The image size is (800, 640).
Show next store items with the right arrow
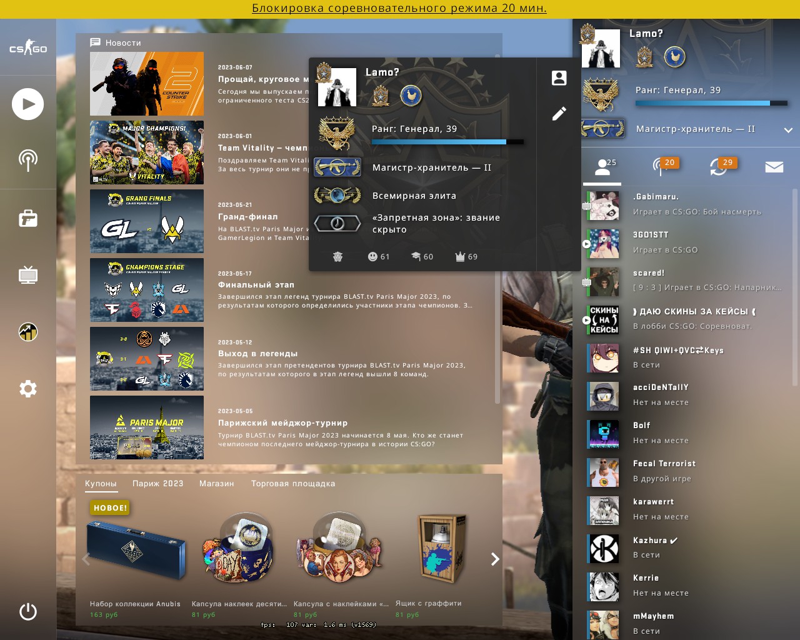[x=495, y=559]
